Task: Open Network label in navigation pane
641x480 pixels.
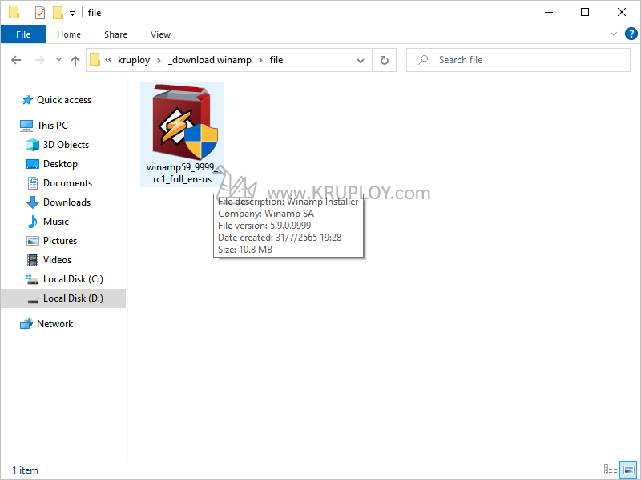Action: point(54,324)
